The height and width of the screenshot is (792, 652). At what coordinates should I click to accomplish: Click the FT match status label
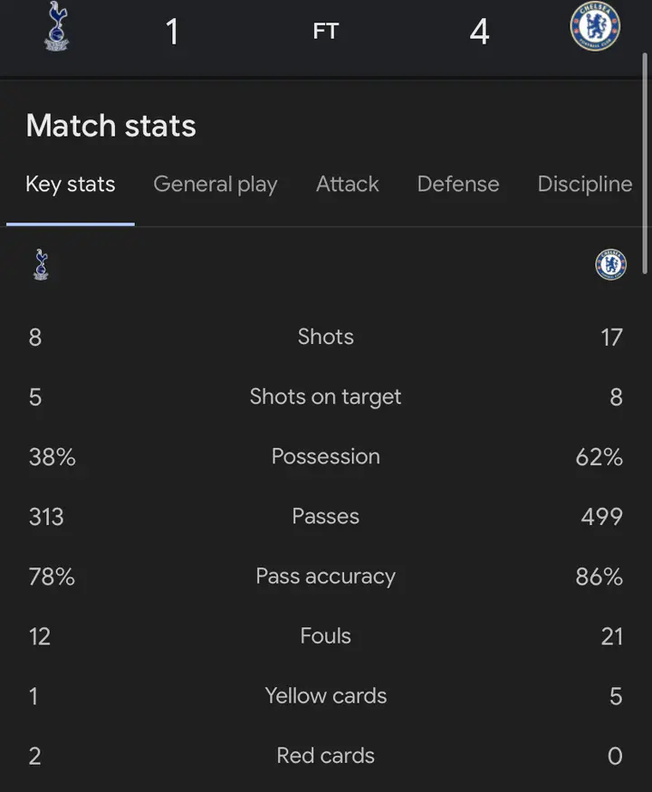tap(326, 32)
